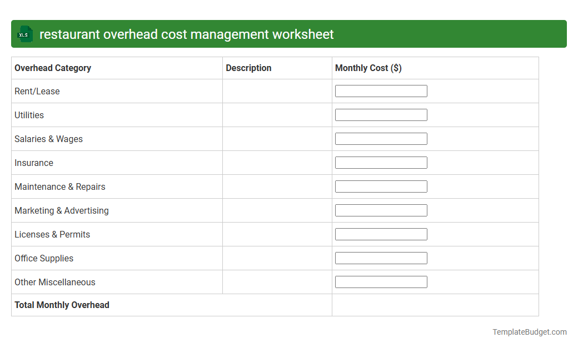The height and width of the screenshot is (348, 578).
Task: Click the Monthly Cost ($) column header
Action: [x=367, y=68]
